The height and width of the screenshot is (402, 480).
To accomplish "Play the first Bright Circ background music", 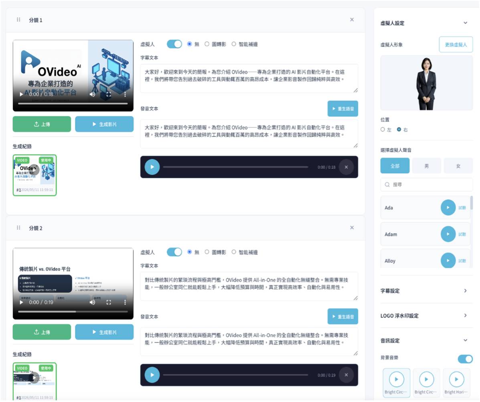I will pos(397,380).
